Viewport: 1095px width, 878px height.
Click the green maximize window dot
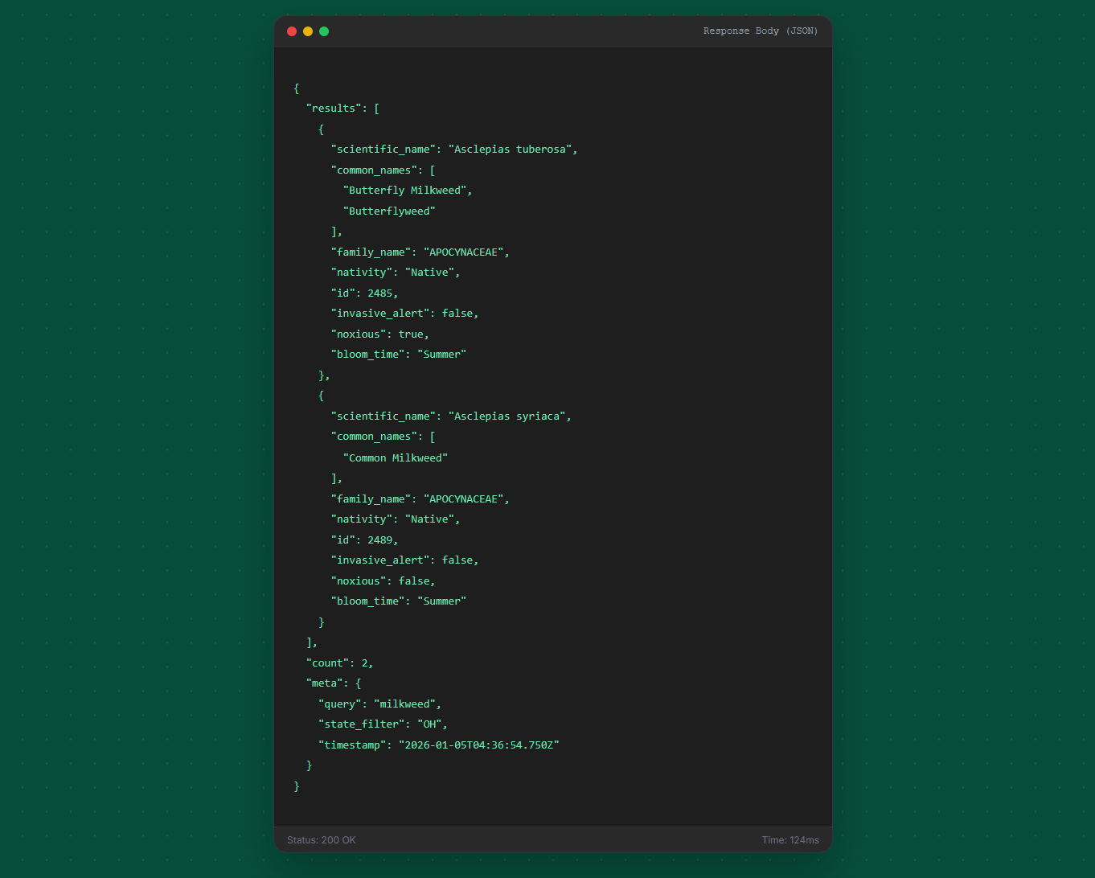(x=324, y=31)
